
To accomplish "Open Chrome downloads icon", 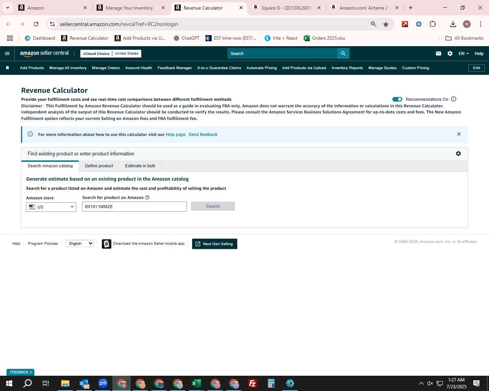I will [453, 24].
